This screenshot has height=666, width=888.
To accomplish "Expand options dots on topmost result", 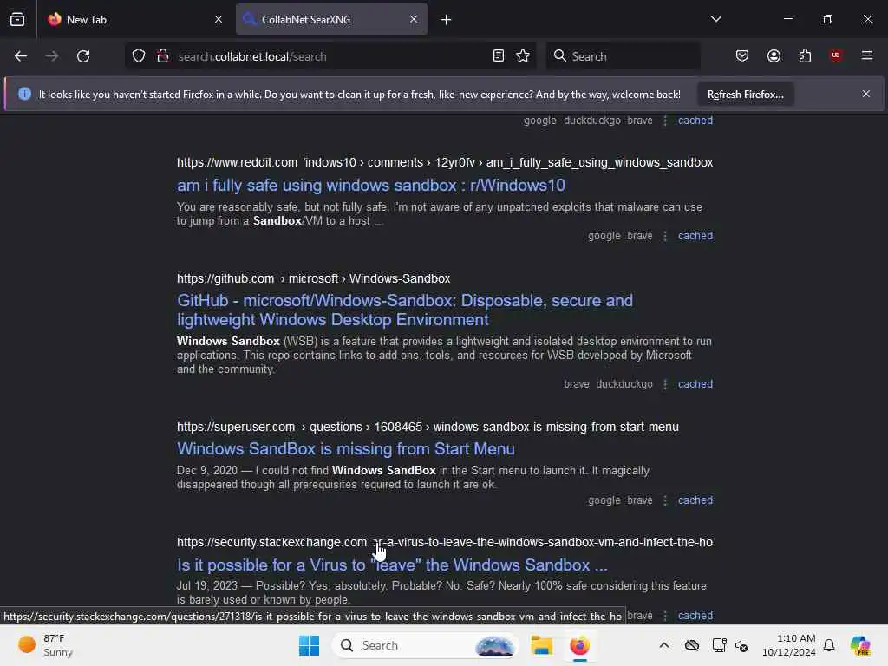I will tap(665, 120).
